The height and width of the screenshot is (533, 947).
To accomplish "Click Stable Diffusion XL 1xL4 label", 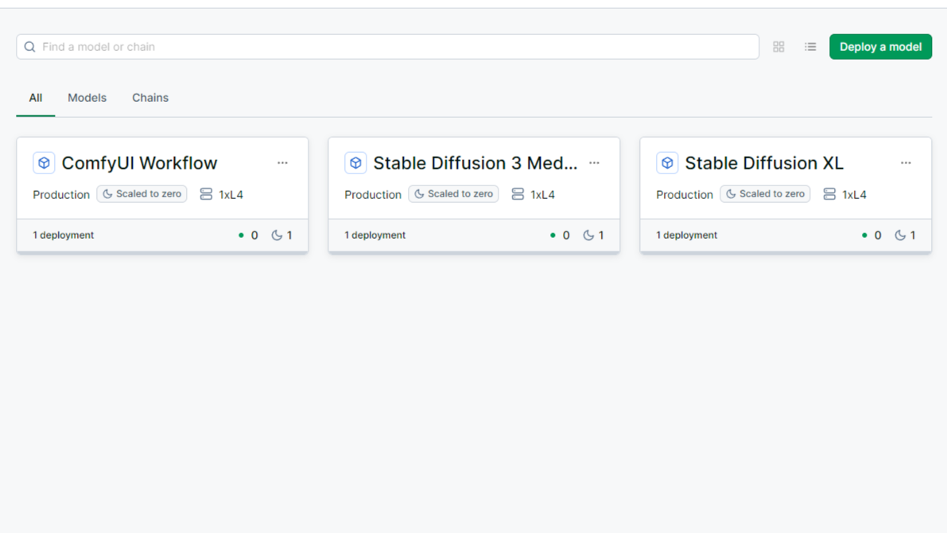I will pos(854,195).
